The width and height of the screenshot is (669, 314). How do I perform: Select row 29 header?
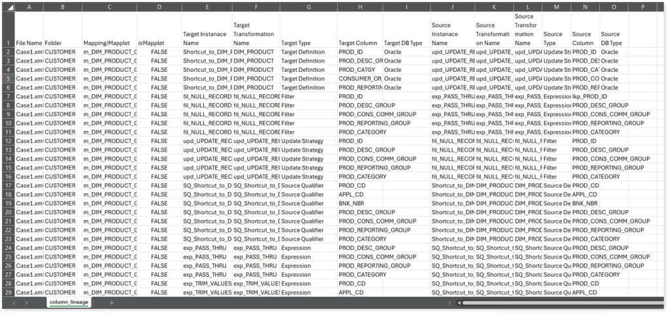[8, 292]
